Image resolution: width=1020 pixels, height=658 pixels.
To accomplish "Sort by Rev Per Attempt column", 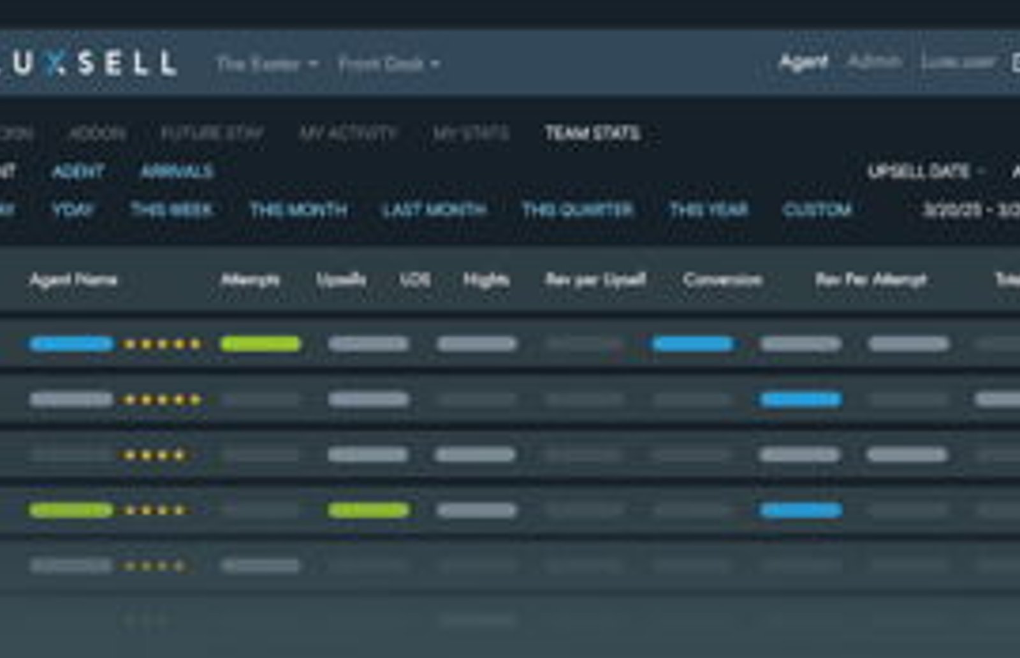I will pyautogui.click(x=871, y=279).
